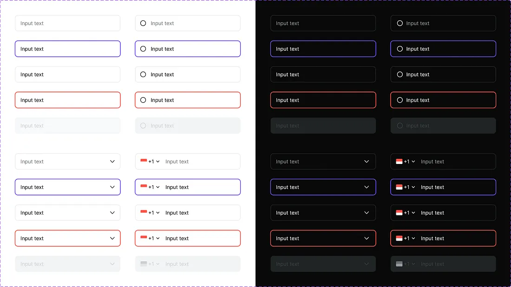Click the red flag icon in the light phone input
Viewport: 511px width, 287px height.
click(144, 161)
